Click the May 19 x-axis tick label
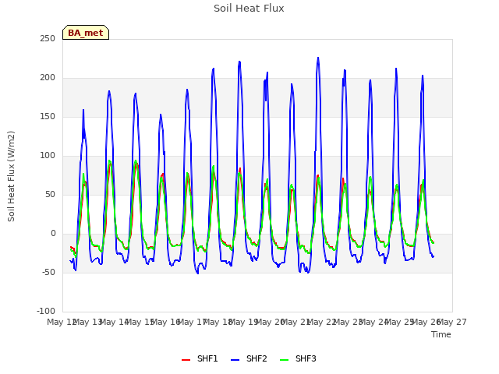 (x=244, y=323)
